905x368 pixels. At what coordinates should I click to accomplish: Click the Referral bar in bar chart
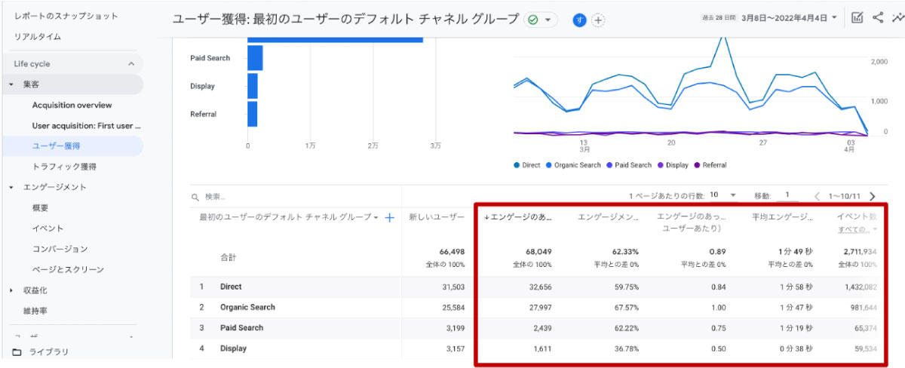(253, 114)
